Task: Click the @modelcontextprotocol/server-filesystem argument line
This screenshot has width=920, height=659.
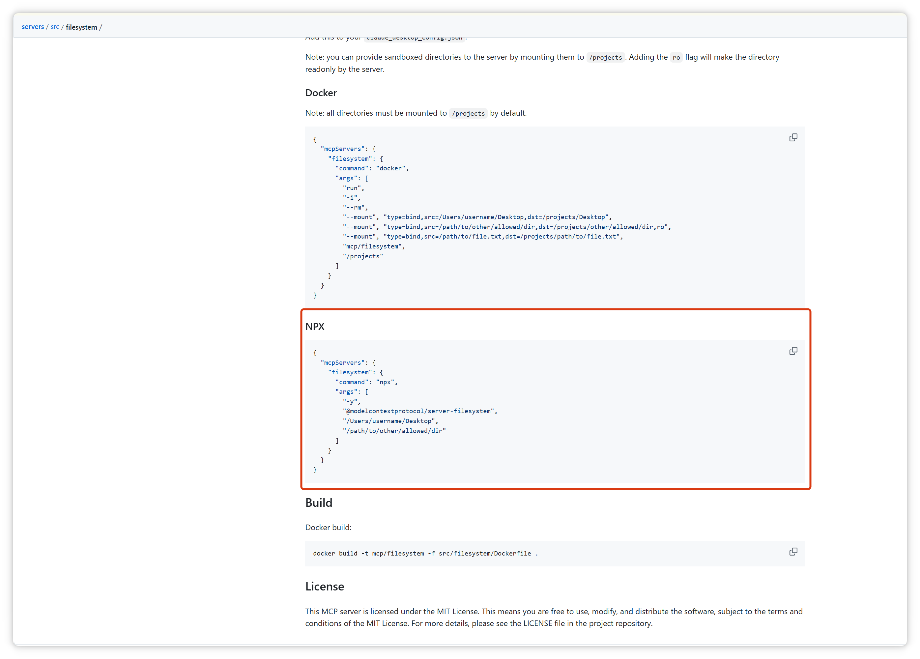Action: click(420, 411)
